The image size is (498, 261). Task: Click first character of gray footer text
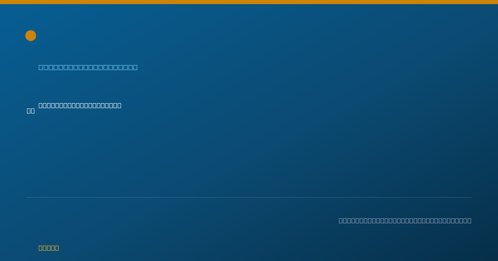coord(341,220)
